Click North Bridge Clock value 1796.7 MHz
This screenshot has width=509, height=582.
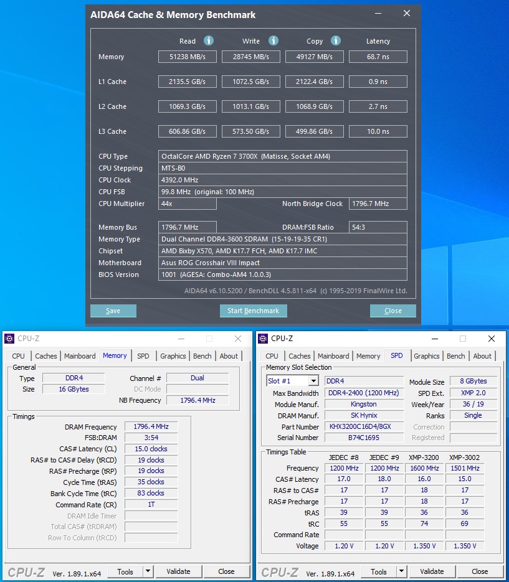pos(378,204)
